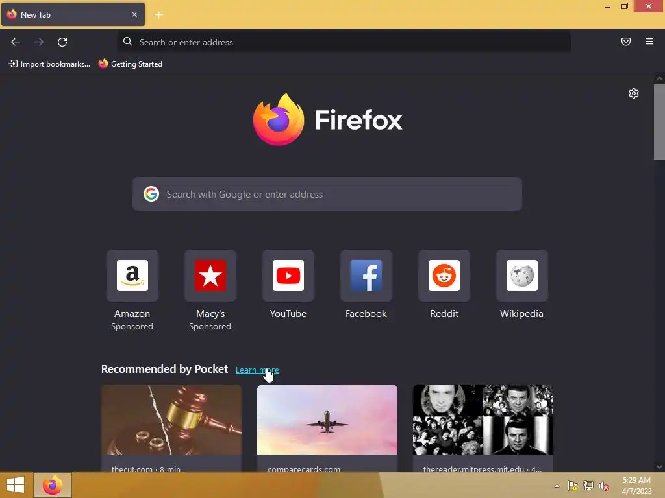Open the personalize new tab gear
Screen dimensions: 665x498
click(634, 93)
